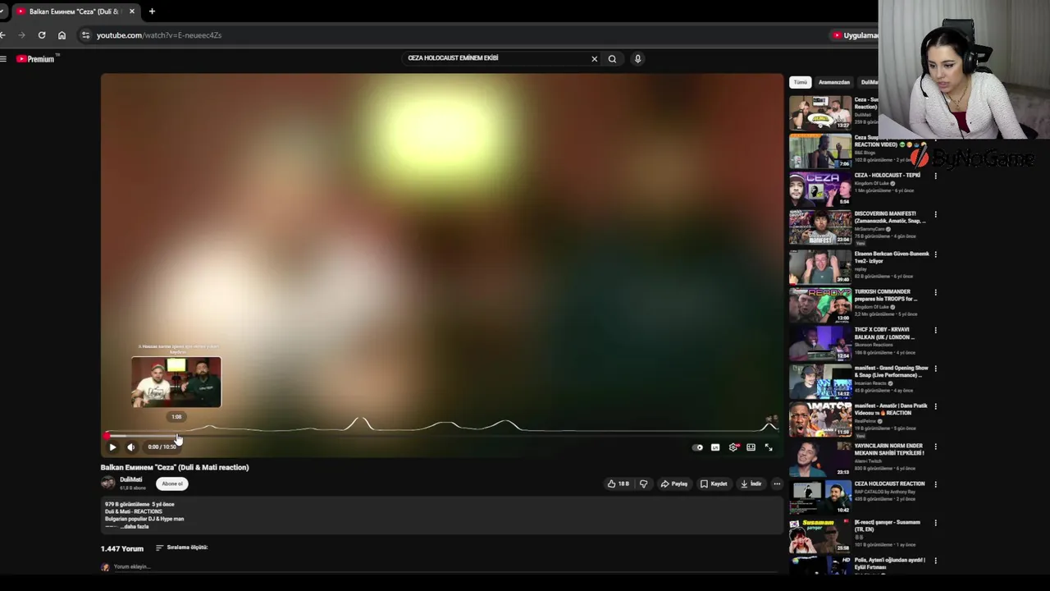Like the video (18 B thumbs up)
Image resolution: width=1050 pixels, height=591 pixels.
[619, 483]
